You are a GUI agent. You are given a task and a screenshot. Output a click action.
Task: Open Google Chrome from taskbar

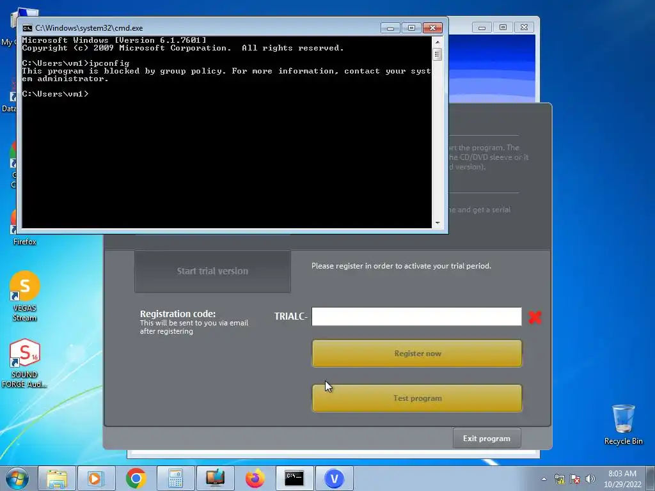coord(136,478)
